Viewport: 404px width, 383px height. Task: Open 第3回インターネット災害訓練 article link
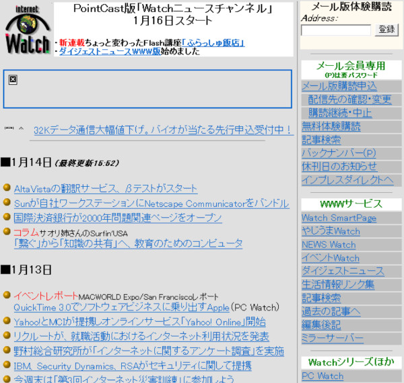coord(124,379)
